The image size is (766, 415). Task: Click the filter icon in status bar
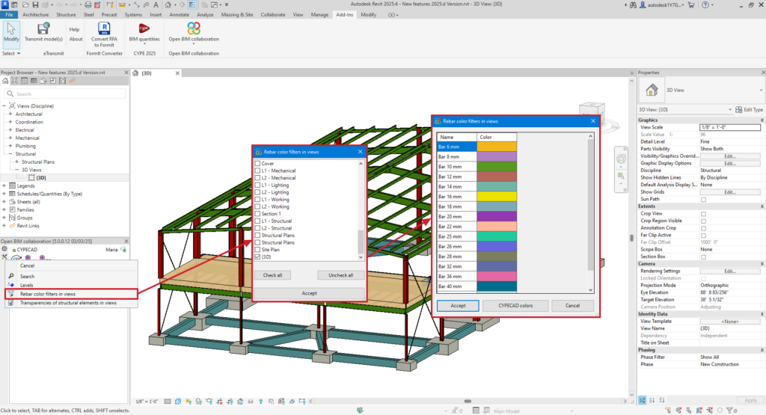[x=729, y=411]
